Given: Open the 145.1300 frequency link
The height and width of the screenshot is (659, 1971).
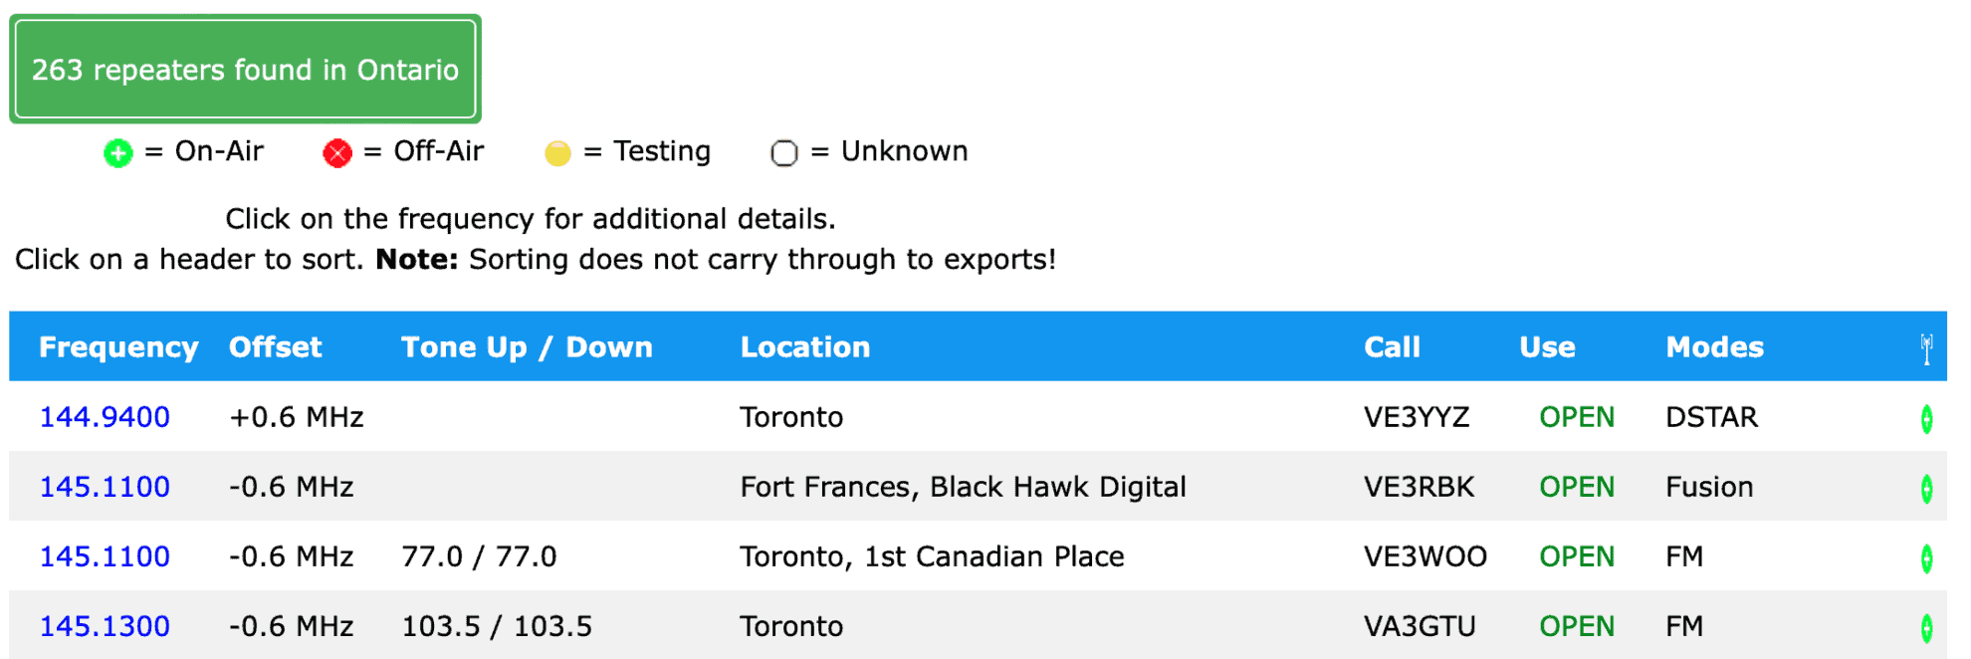Looking at the screenshot, I should pyautogui.click(x=105, y=626).
